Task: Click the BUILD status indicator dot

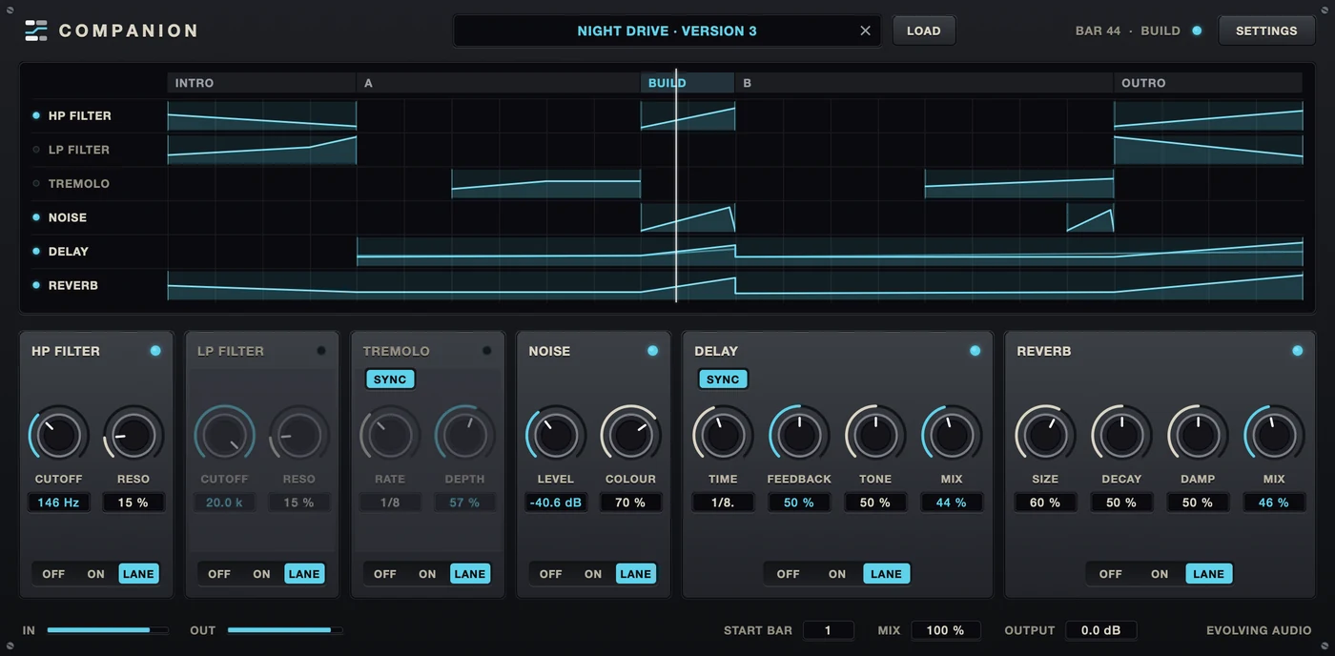Action: point(1197,31)
